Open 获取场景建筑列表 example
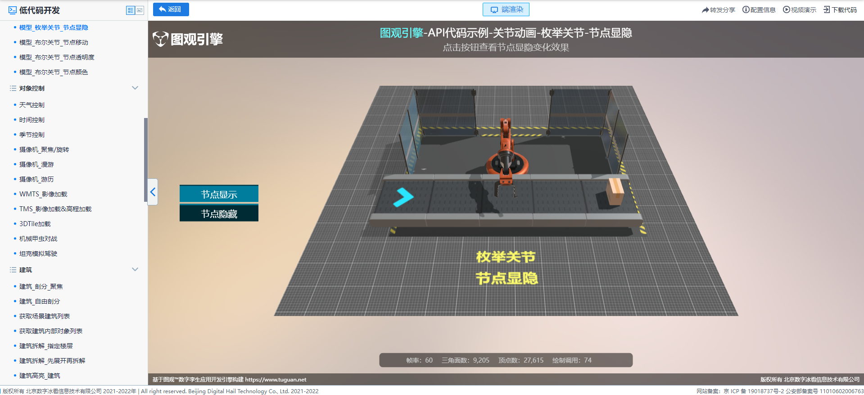Screen dimensions: 864x395 coord(45,316)
